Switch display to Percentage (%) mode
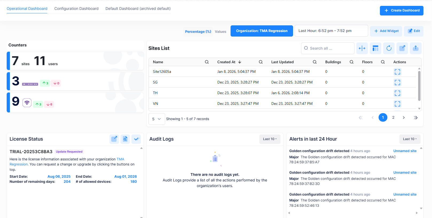The width and height of the screenshot is (432, 218). [x=198, y=31]
